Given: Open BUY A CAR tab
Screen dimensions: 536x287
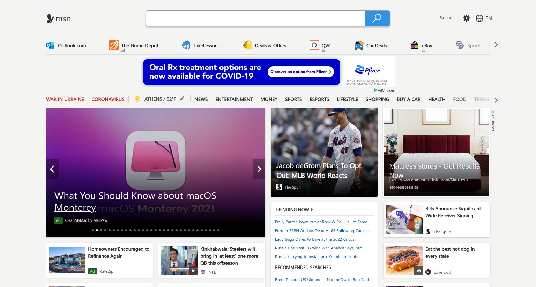Looking at the screenshot, I should pos(409,99).
